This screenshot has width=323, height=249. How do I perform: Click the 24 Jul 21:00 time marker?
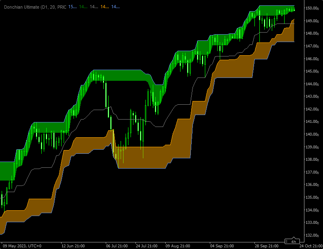click(147, 246)
